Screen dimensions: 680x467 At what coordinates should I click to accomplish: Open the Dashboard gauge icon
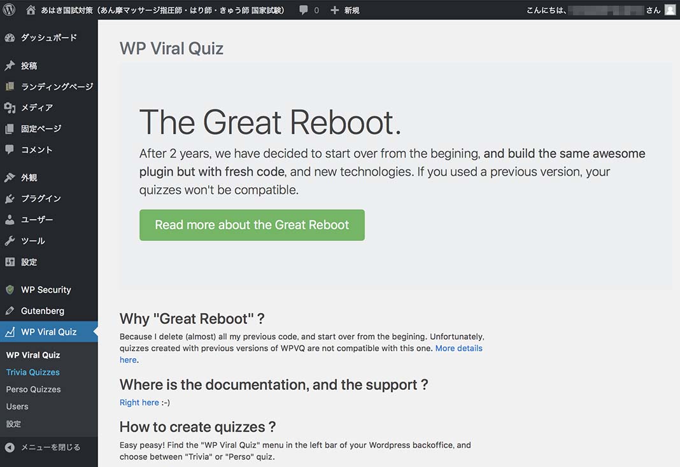coord(10,38)
